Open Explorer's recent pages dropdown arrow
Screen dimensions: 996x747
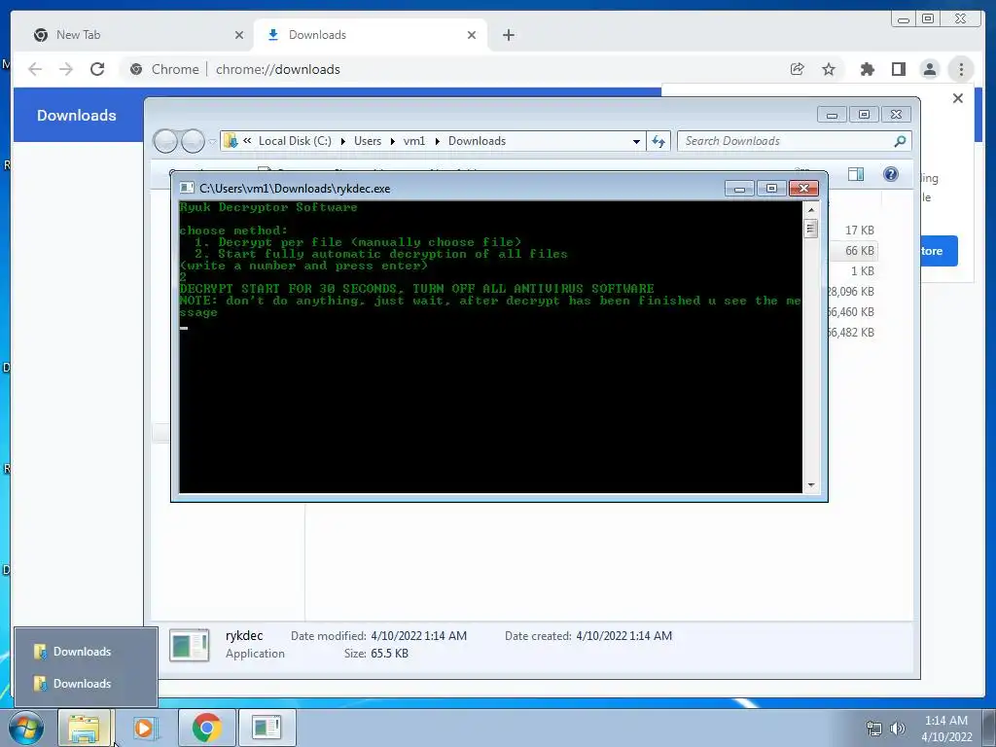212,142
